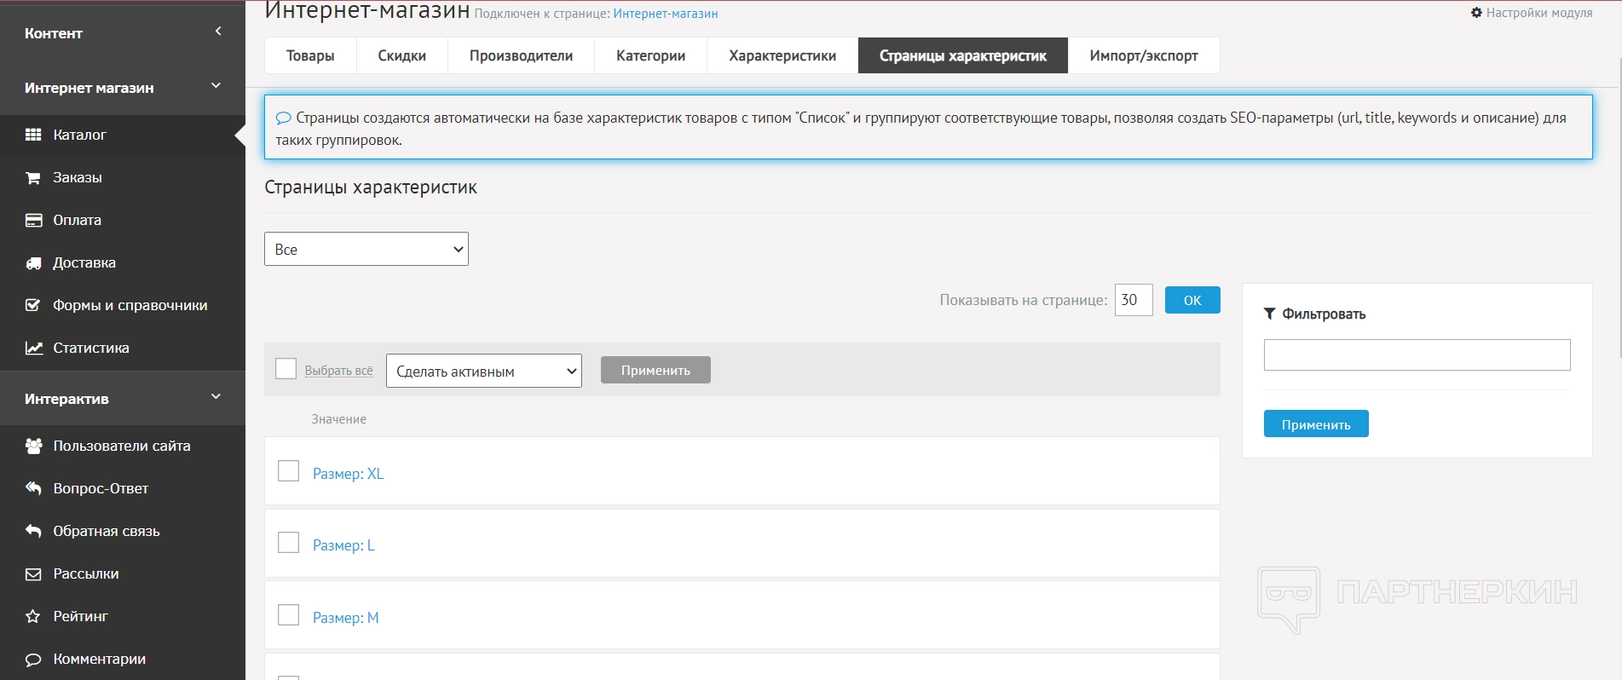Click the module settings gear icon

point(1476,13)
